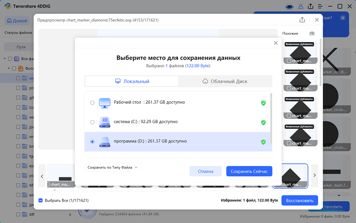The height and width of the screenshot is (223, 356).
Task: Click the Фото category icon
Action: [21, 68]
